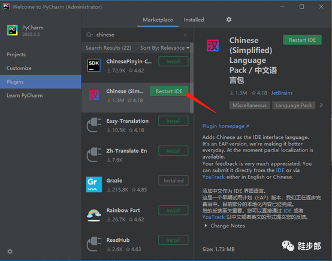Open Sort By Relevance dropdown
This screenshot has height=261, width=332.
tap(165, 48)
